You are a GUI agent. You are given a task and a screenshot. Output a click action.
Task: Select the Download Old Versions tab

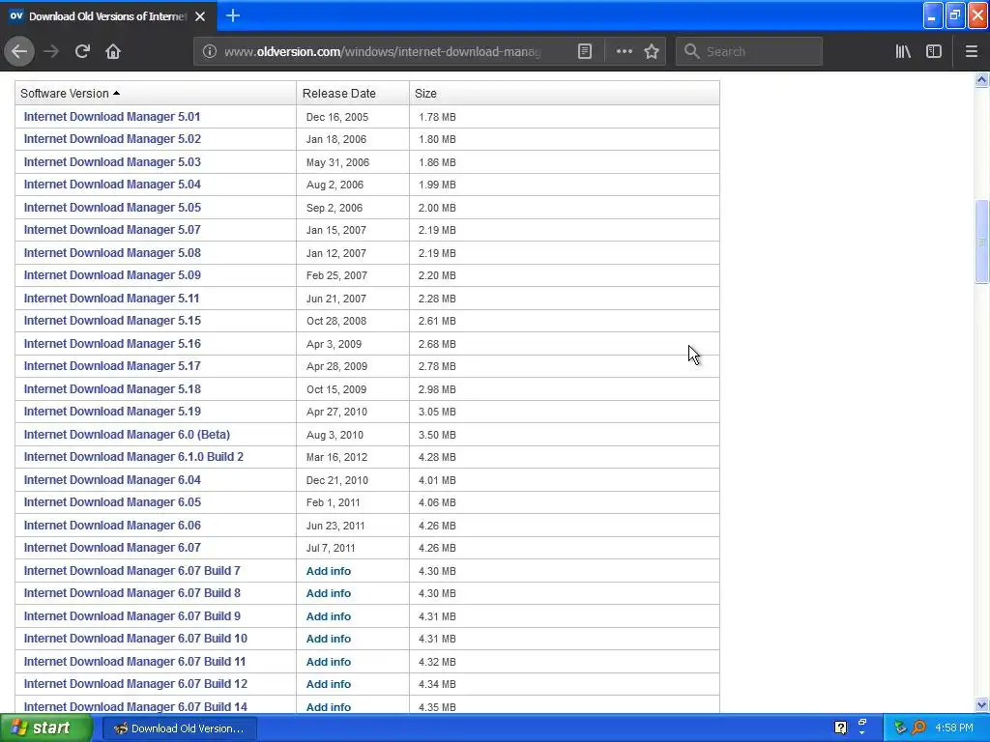tap(108, 15)
